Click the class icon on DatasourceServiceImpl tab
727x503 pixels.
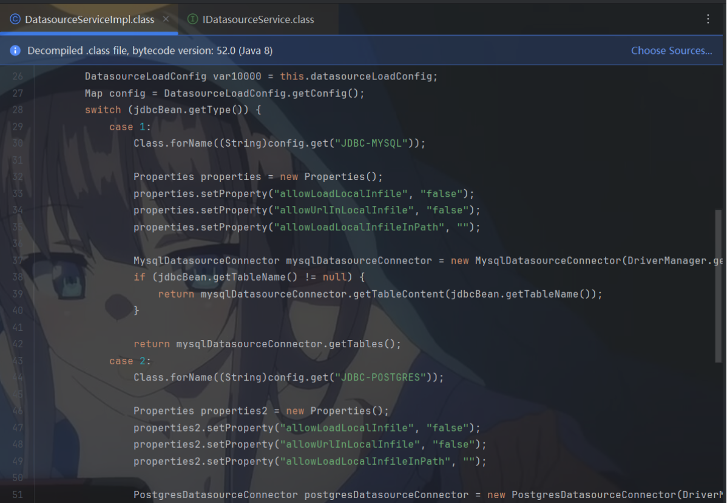[15, 19]
